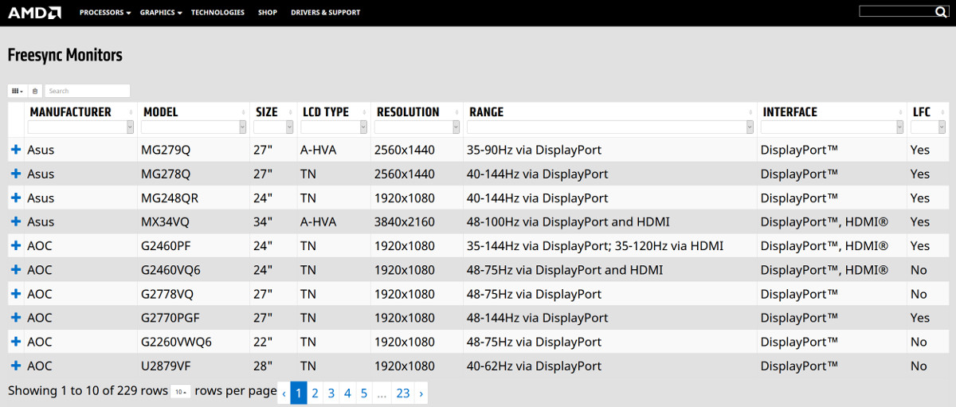This screenshot has width=956, height=407.
Task: Expand row details for AOC U2879VF
Action: click(16, 366)
